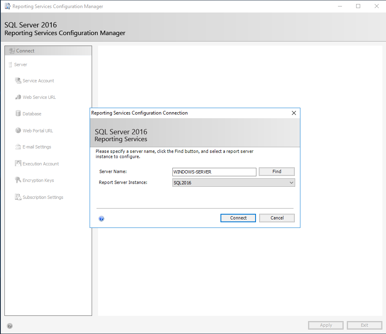Screen dimensions: 386x334
Task: Click the disabled Apply button
Action: (326, 325)
